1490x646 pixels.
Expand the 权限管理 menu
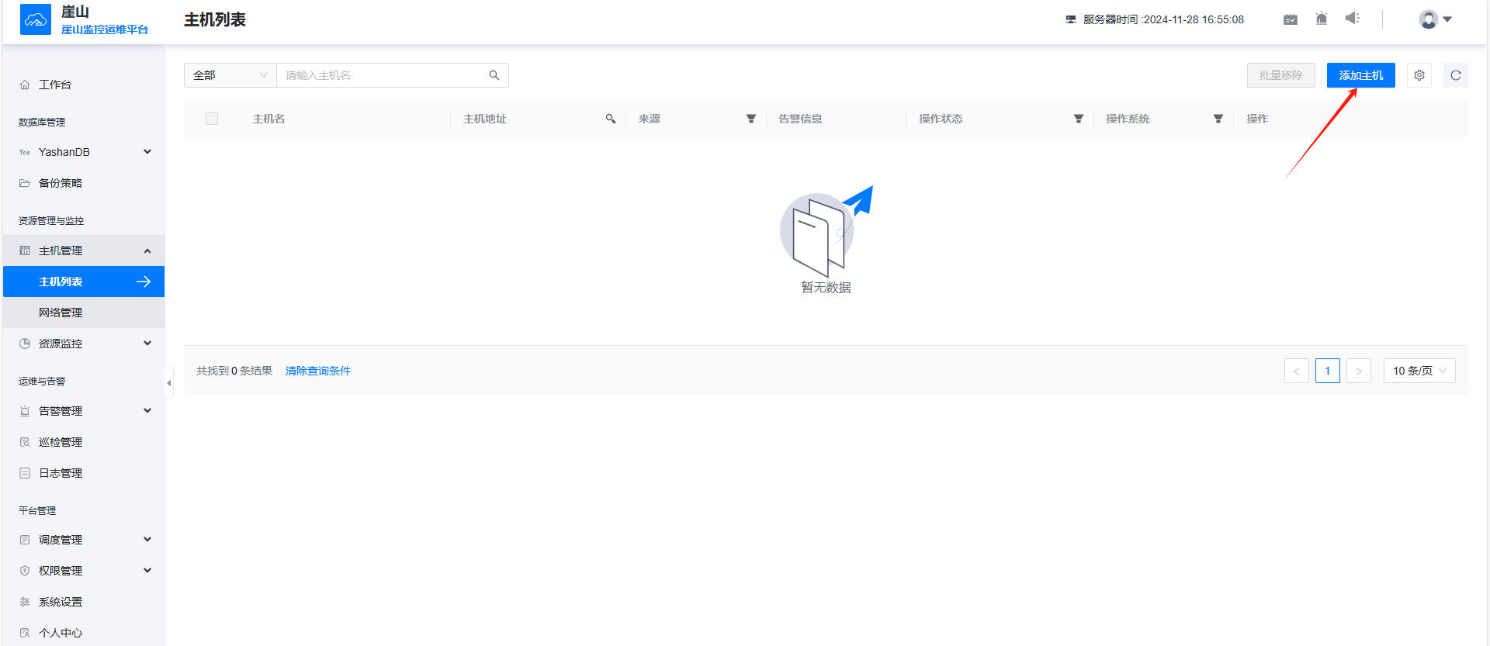coord(84,571)
